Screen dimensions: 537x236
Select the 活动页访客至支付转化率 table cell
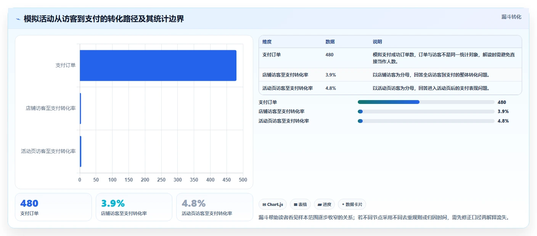click(288, 88)
